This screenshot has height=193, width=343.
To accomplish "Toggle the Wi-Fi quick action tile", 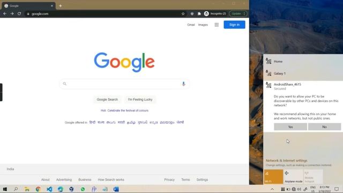I will click(273, 176).
